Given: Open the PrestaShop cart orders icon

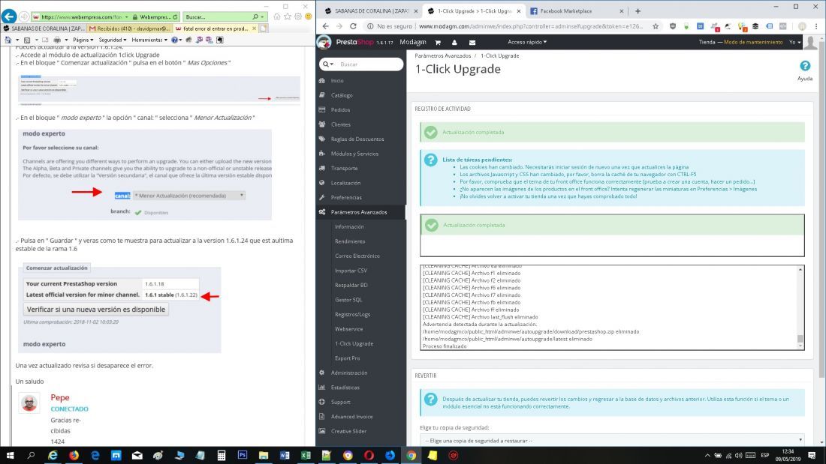Looking at the screenshot, I should 437,42.
